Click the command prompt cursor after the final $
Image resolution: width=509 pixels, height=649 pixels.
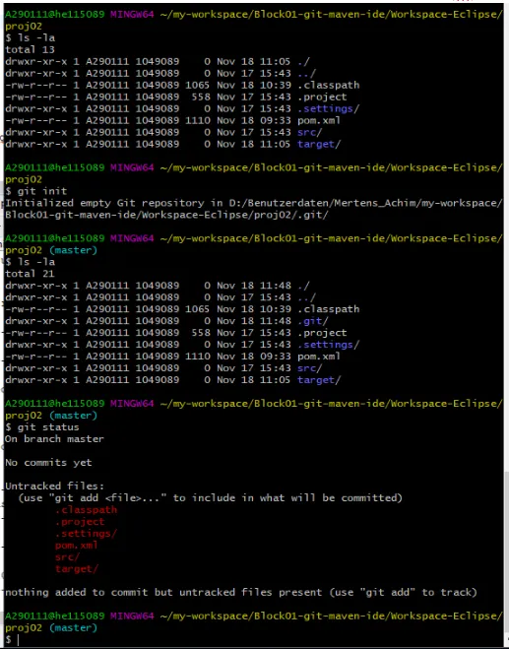[18, 640]
